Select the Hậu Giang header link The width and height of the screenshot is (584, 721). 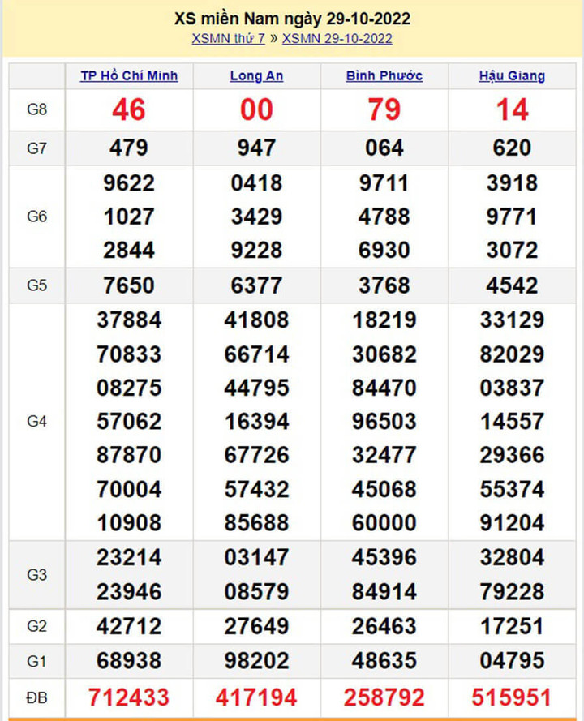512,76
